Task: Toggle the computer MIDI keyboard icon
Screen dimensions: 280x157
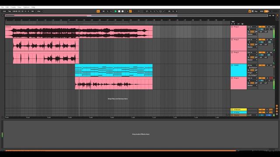Action: [253, 11]
